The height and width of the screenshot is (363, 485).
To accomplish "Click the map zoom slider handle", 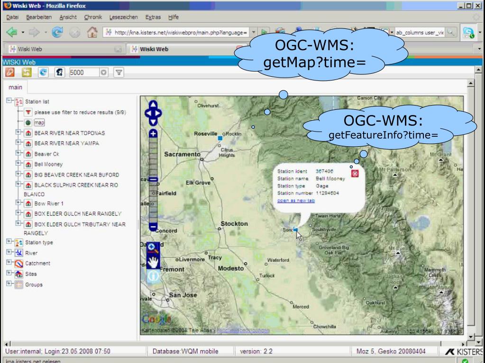I will (x=153, y=179).
